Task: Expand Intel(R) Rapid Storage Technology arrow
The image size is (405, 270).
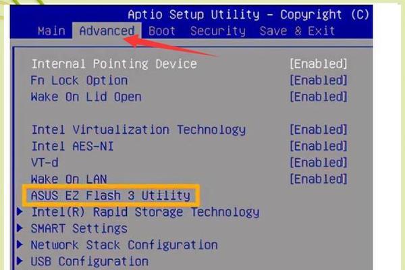Action: pyautogui.click(x=21, y=212)
